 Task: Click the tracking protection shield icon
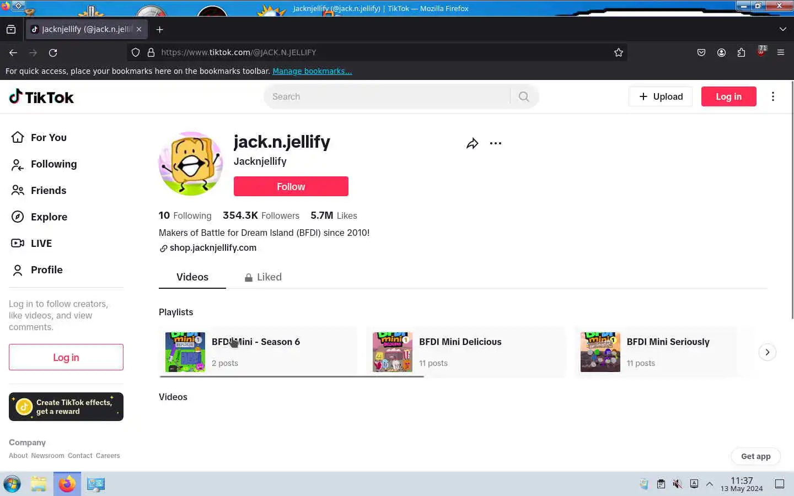click(136, 52)
